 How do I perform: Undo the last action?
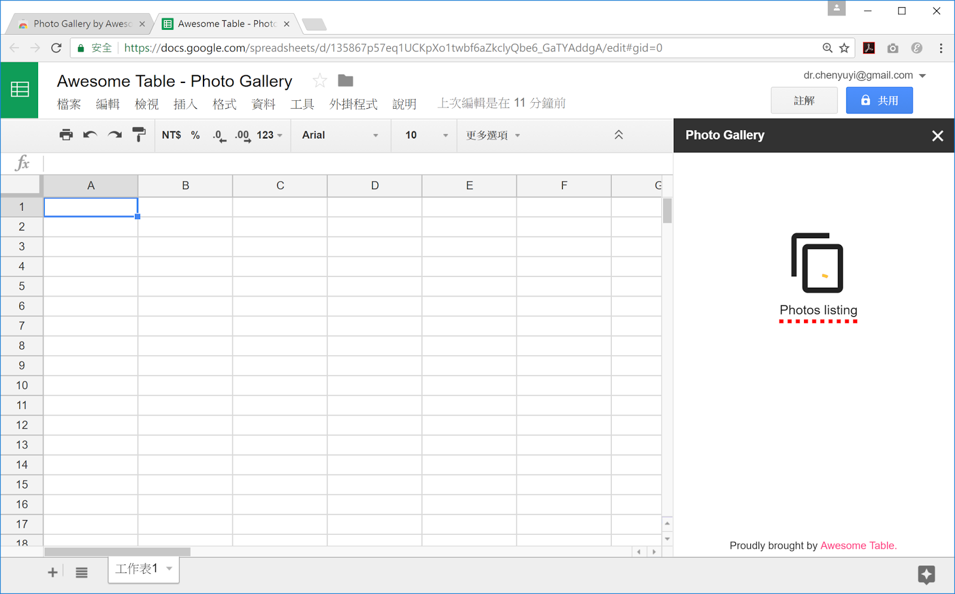[x=90, y=135]
